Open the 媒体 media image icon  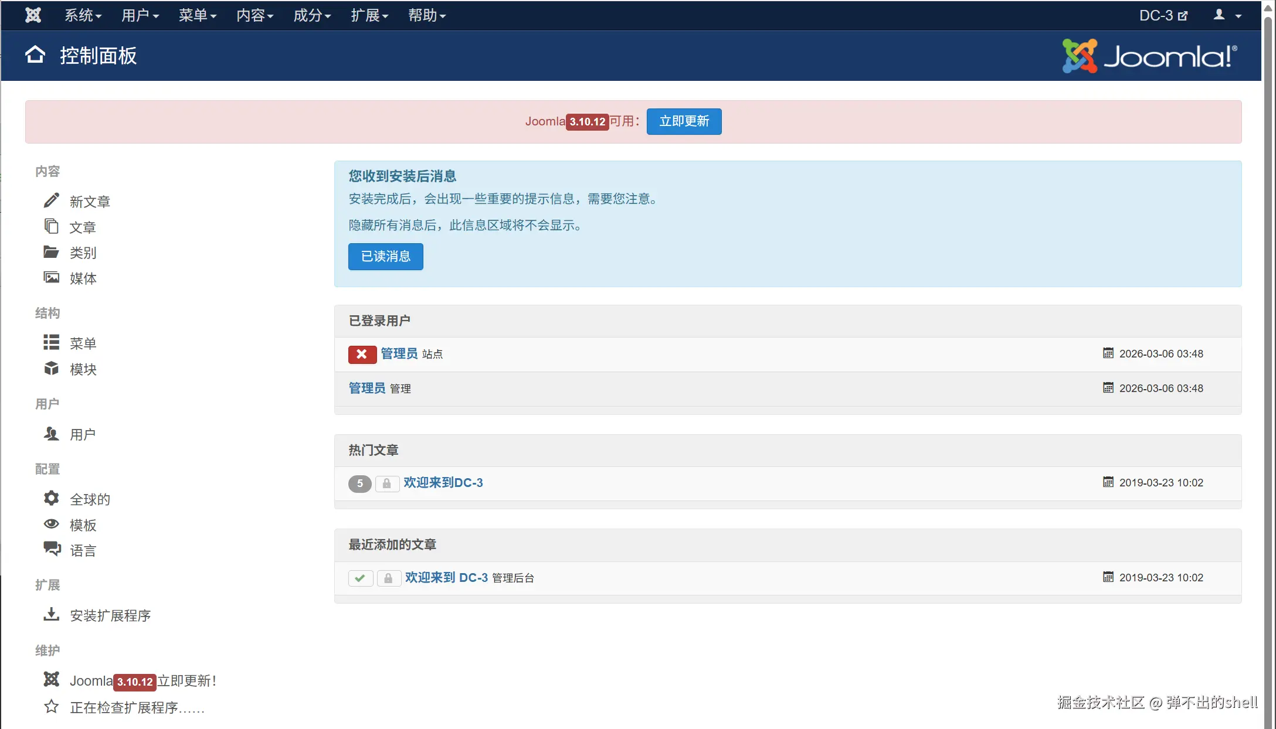(x=51, y=277)
